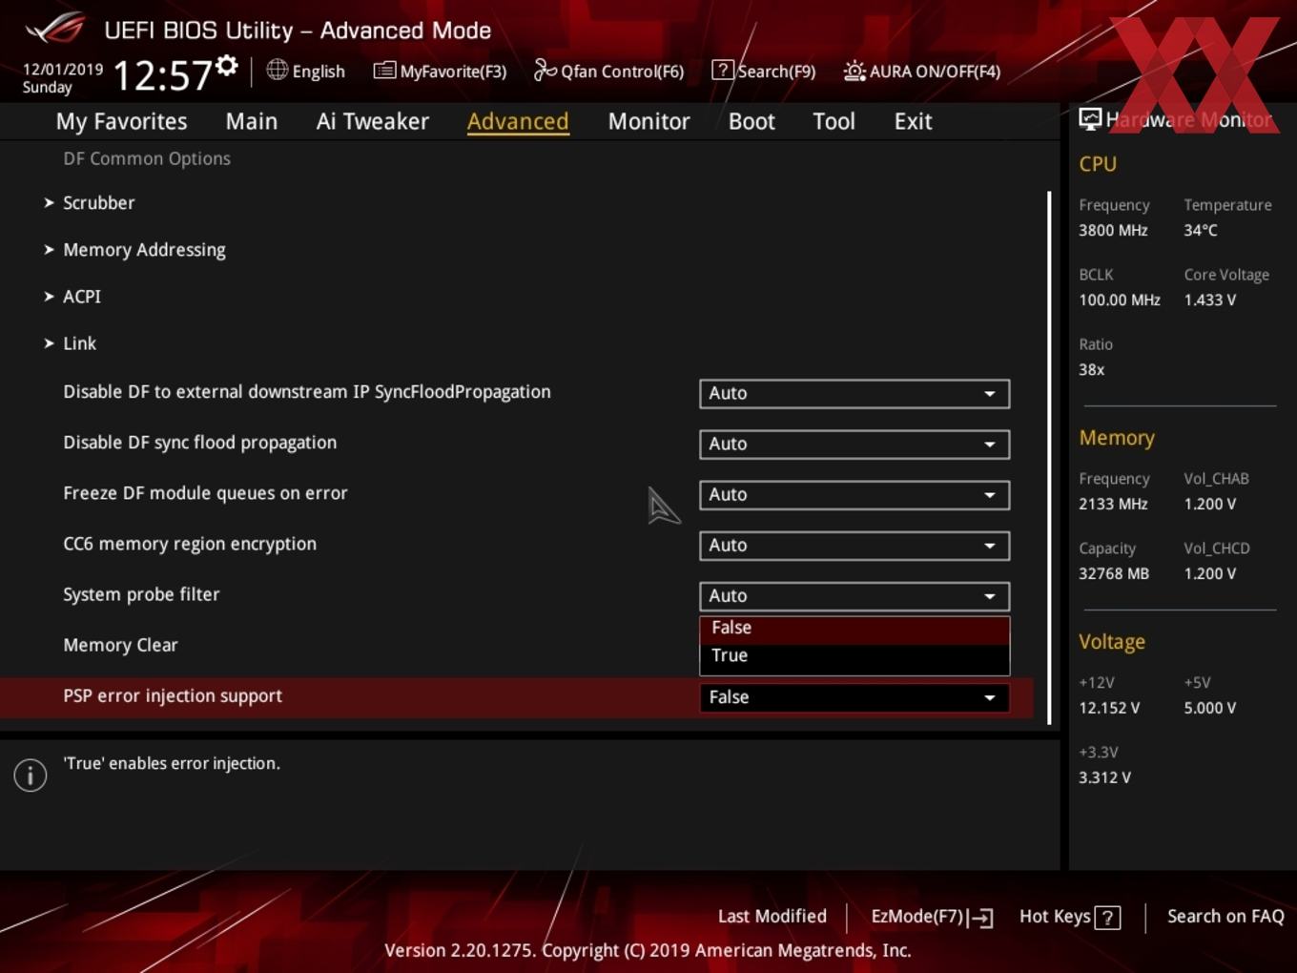Toggle AURA ON/OFF(F4) light icon
Image resolution: width=1297 pixels, height=973 pixels.
click(x=854, y=71)
